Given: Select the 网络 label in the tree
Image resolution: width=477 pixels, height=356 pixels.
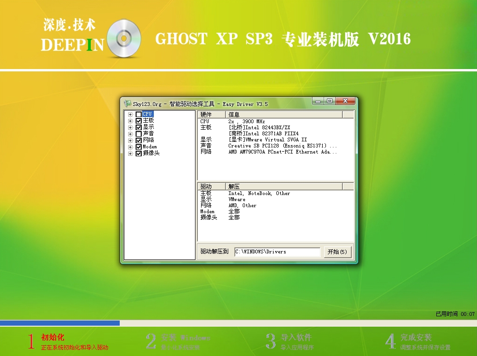Looking at the screenshot, I should (148, 140).
